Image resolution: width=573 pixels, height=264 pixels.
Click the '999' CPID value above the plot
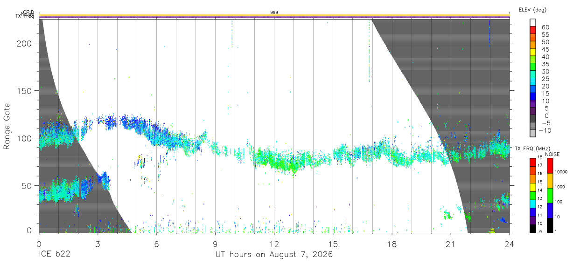pyautogui.click(x=274, y=12)
